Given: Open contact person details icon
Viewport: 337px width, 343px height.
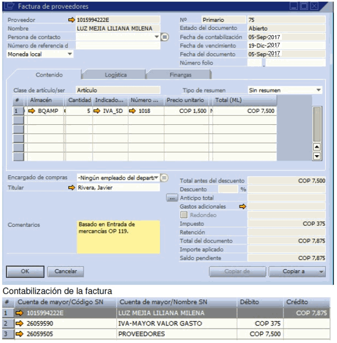Looking at the screenshot, I should pos(164,37).
